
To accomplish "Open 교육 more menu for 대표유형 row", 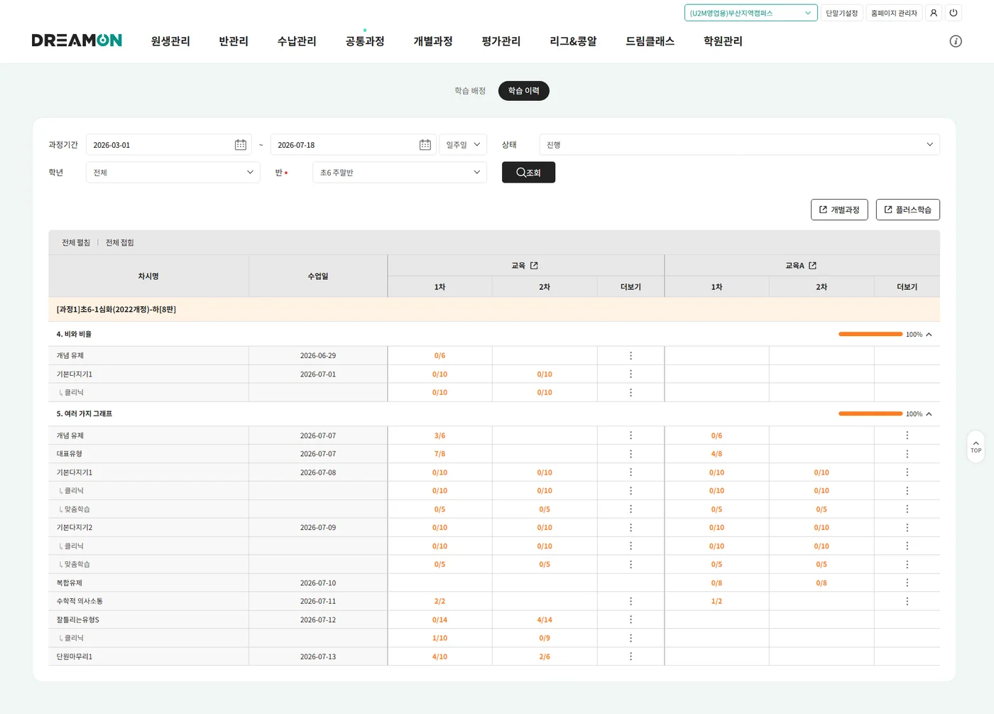I will click(630, 454).
